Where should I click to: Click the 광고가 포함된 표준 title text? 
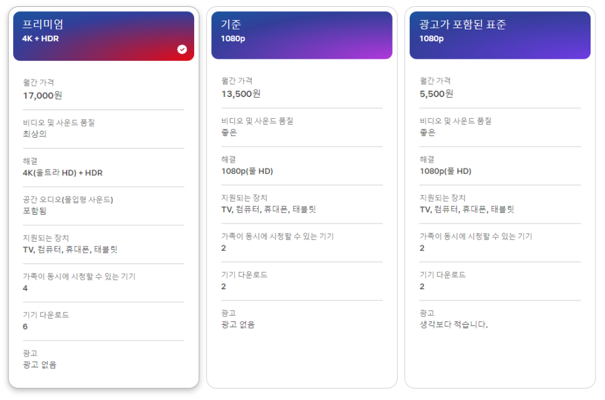point(463,24)
